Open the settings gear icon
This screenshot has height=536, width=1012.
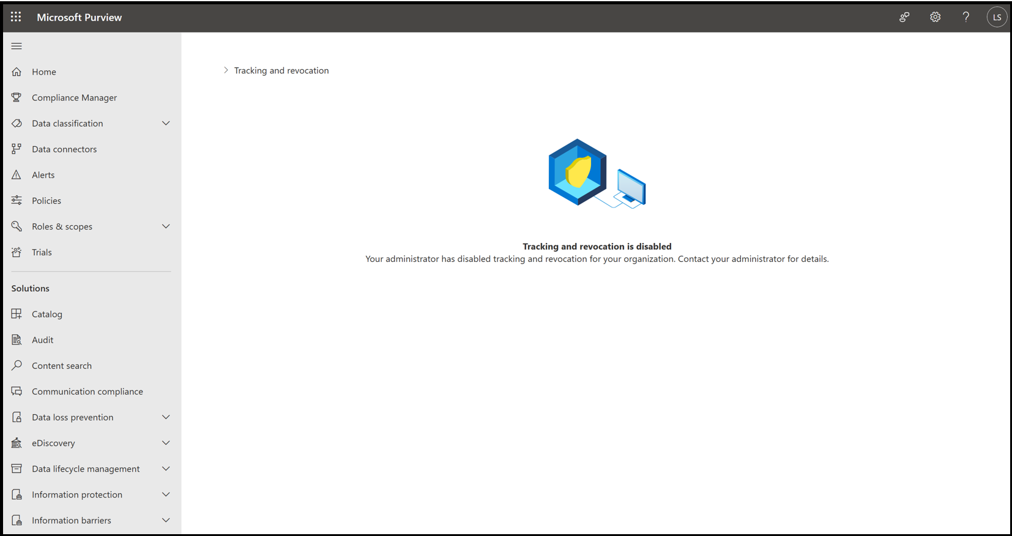point(935,17)
